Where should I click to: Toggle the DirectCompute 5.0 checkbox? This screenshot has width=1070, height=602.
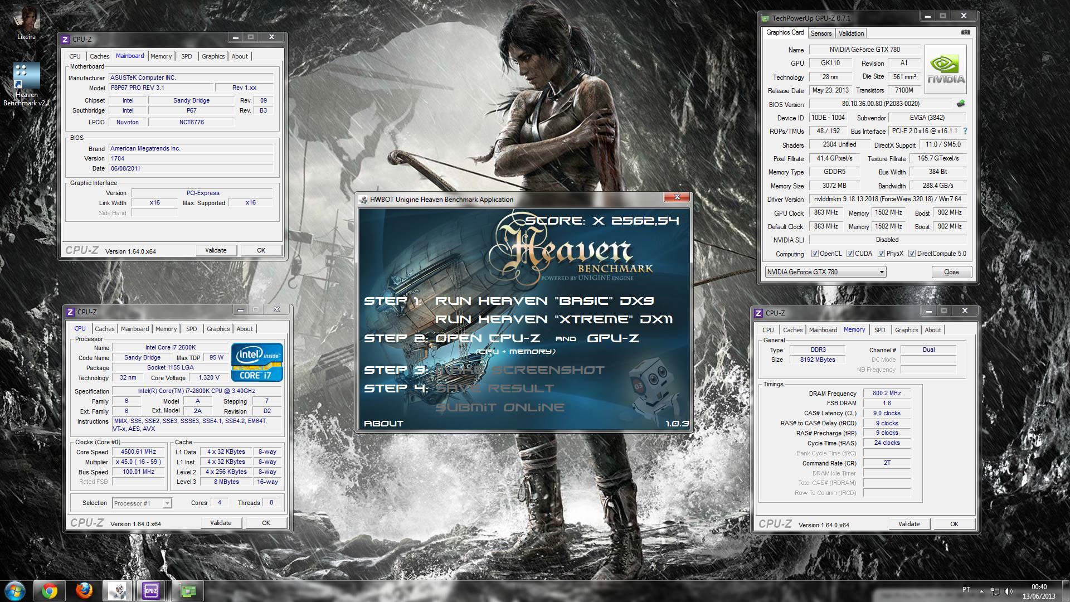[x=912, y=254]
